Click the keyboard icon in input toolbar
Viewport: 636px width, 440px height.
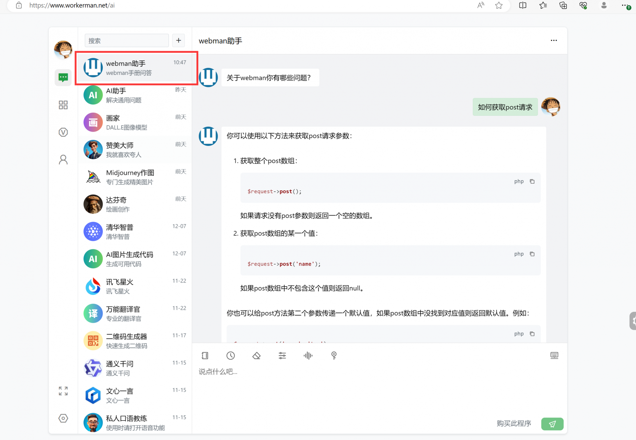coord(554,356)
